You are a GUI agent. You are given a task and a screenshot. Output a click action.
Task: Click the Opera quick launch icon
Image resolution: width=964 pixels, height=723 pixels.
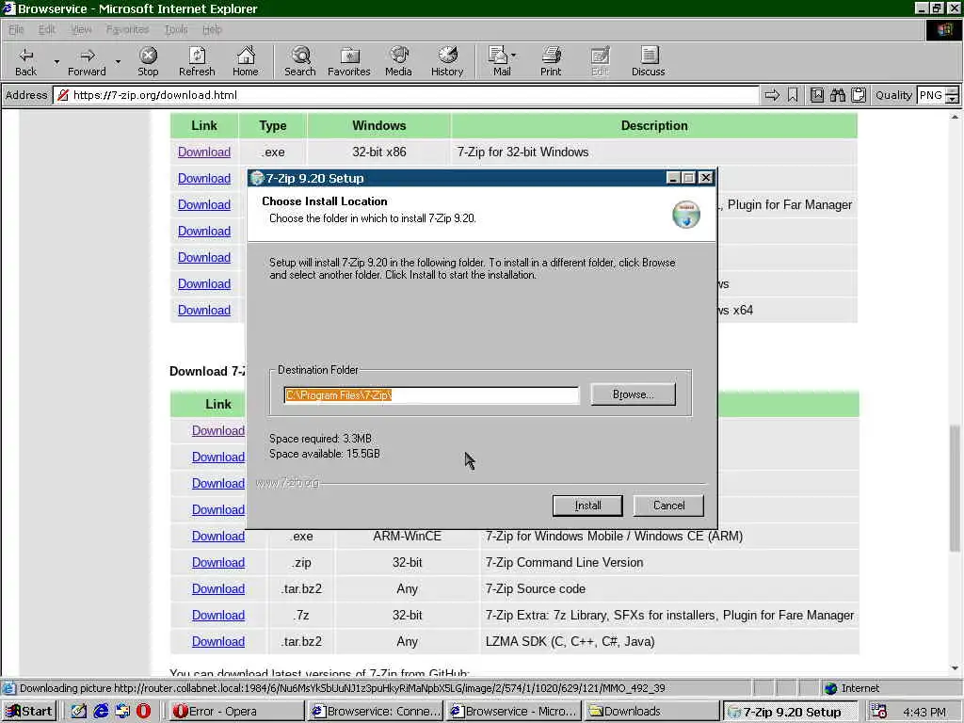[x=143, y=712]
